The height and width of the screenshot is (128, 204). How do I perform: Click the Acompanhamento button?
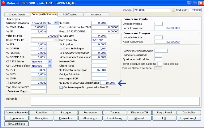pyautogui.click(x=17, y=113)
